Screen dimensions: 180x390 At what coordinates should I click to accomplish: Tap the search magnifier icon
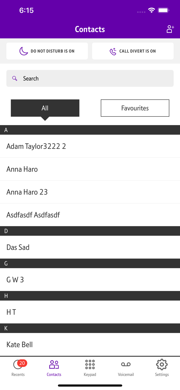click(15, 78)
